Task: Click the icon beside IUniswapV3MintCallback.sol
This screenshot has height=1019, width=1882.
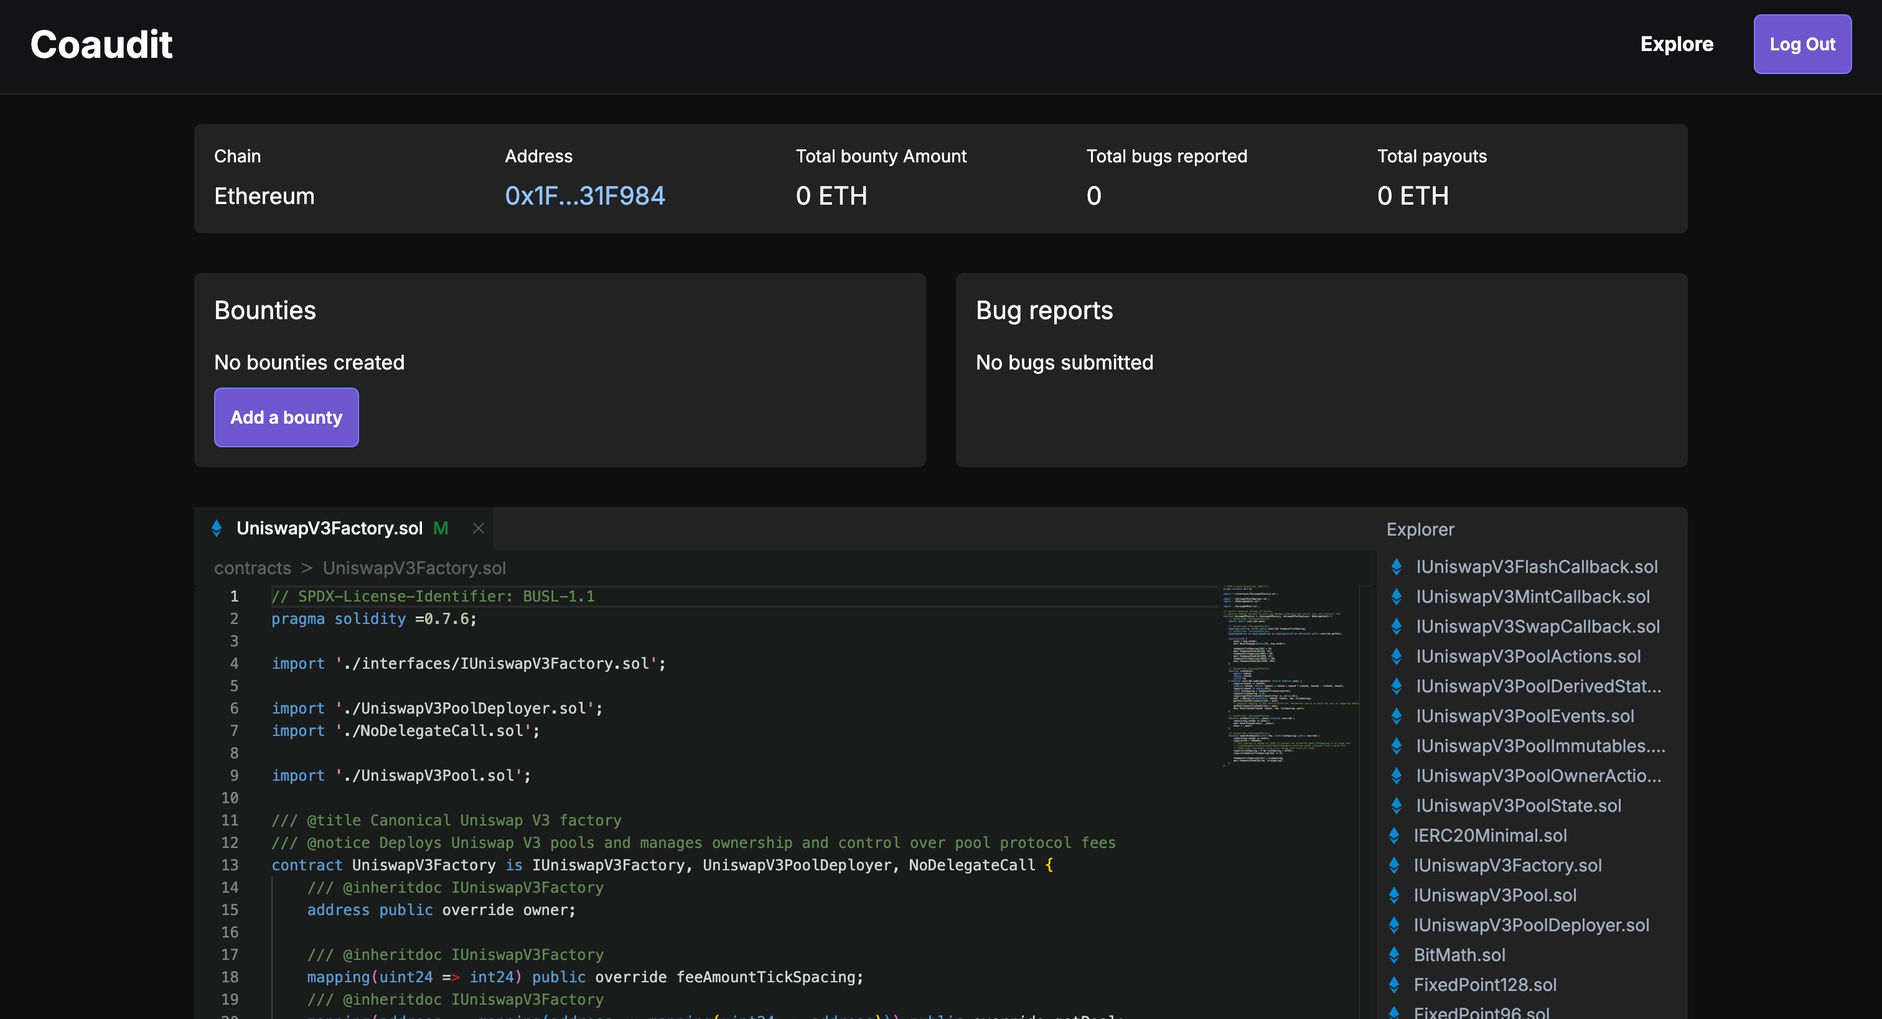Action: [x=1396, y=597]
